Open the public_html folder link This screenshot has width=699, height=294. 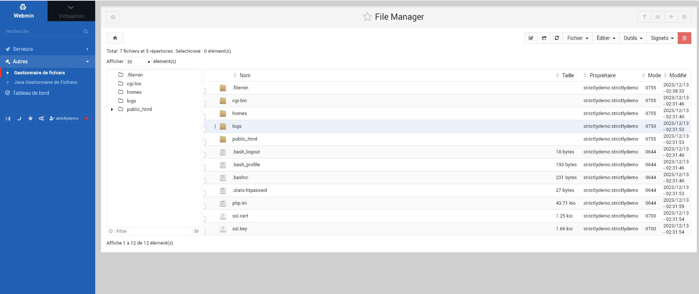point(244,139)
